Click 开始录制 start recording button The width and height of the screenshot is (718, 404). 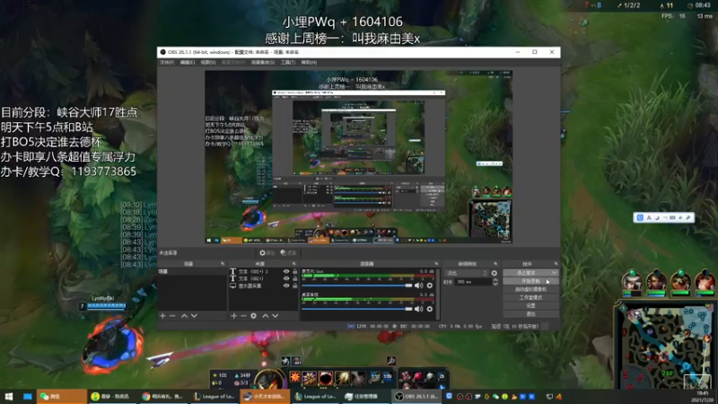coord(530,281)
